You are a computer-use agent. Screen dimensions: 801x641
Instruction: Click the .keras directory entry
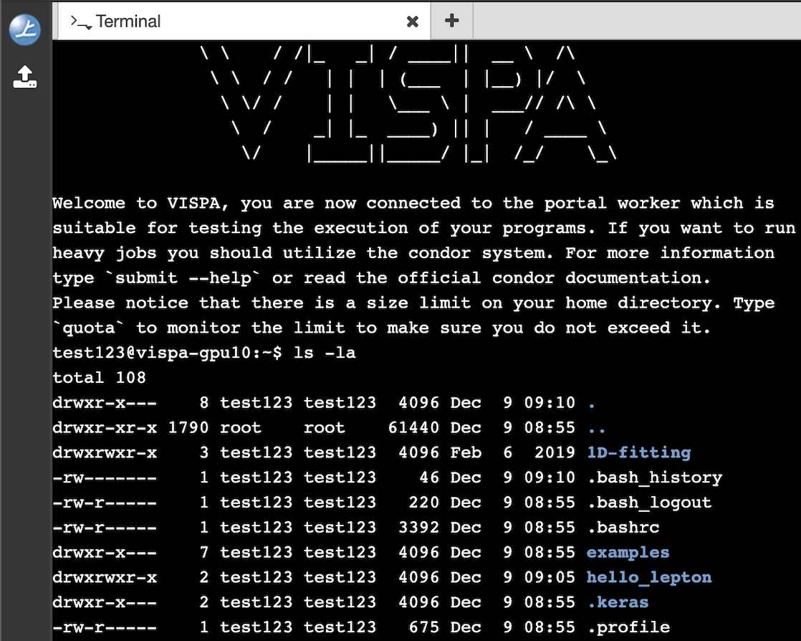pyautogui.click(x=617, y=602)
